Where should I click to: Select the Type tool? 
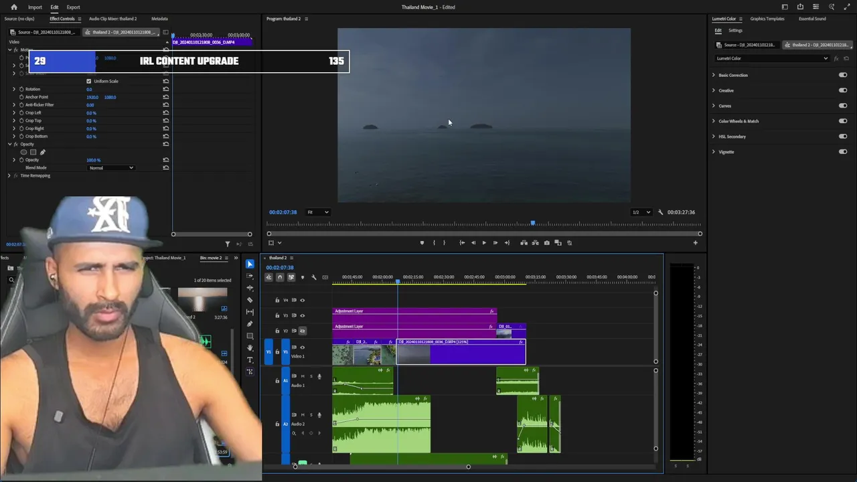[250, 360]
